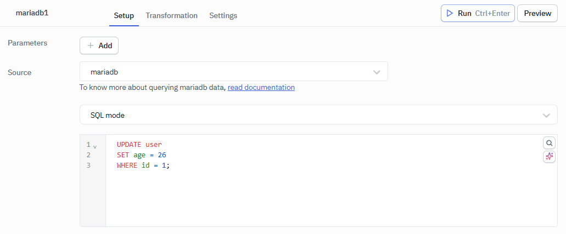This screenshot has width=566, height=234.
Task: Click the play triangle icon beside Run
Action: pos(450,13)
